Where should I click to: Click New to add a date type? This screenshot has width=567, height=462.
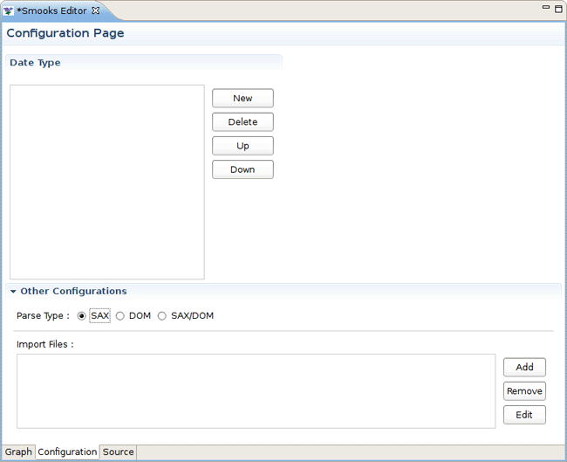(243, 98)
